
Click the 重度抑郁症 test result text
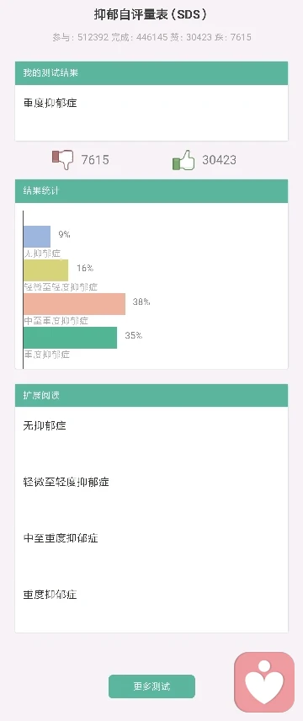click(x=50, y=103)
